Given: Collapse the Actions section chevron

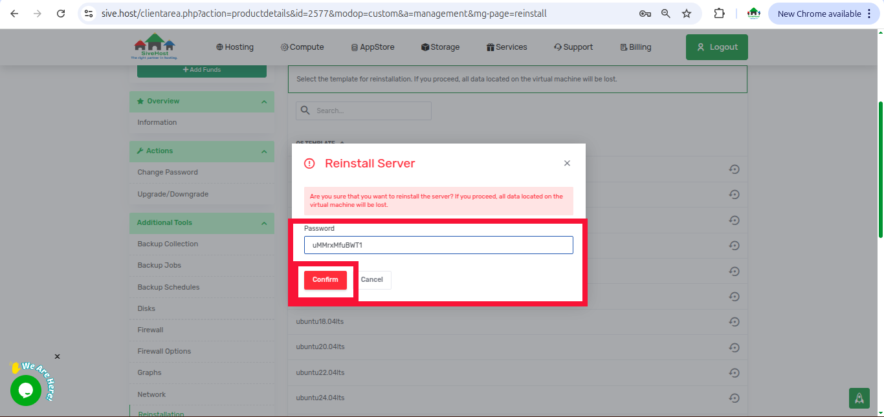Looking at the screenshot, I should pos(264,151).
